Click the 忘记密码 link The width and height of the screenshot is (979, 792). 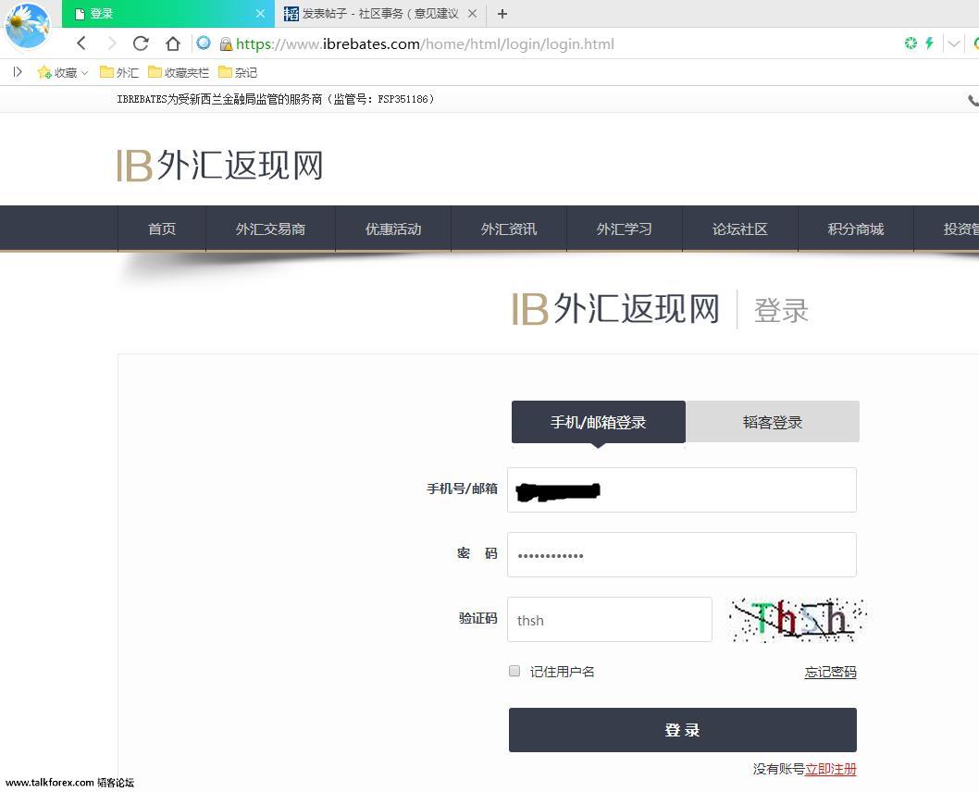click(x=830, y=673)
